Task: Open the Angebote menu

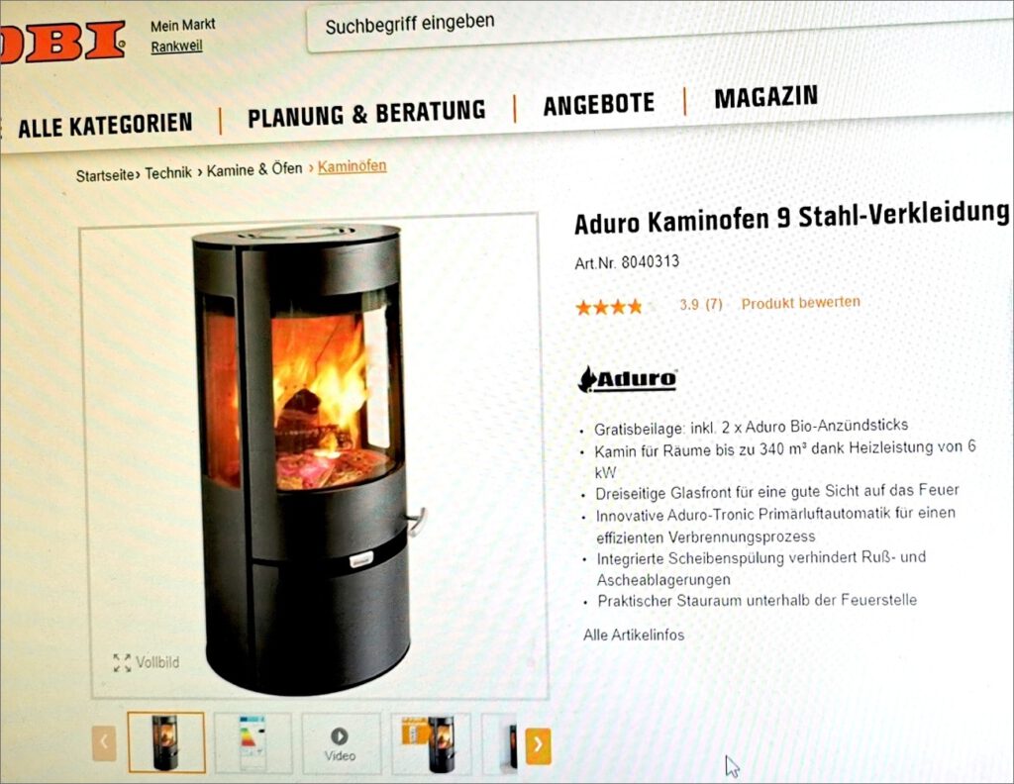Action: click(598, 104)
